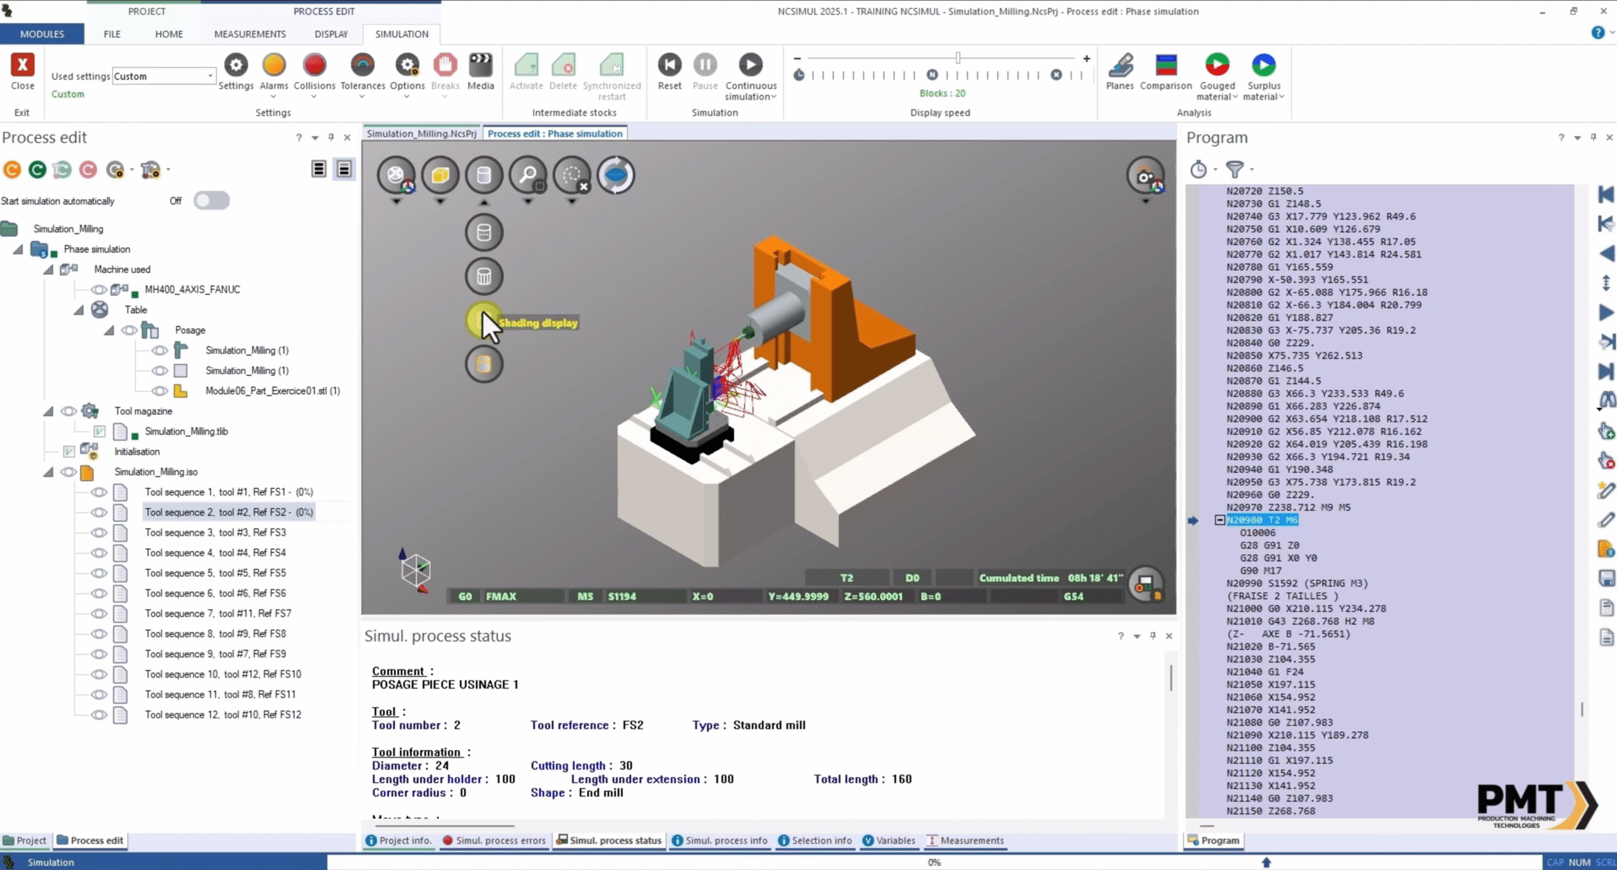
Task: Click the display speed slider handle
Action: pyautogui.click(x=958, y=58)
